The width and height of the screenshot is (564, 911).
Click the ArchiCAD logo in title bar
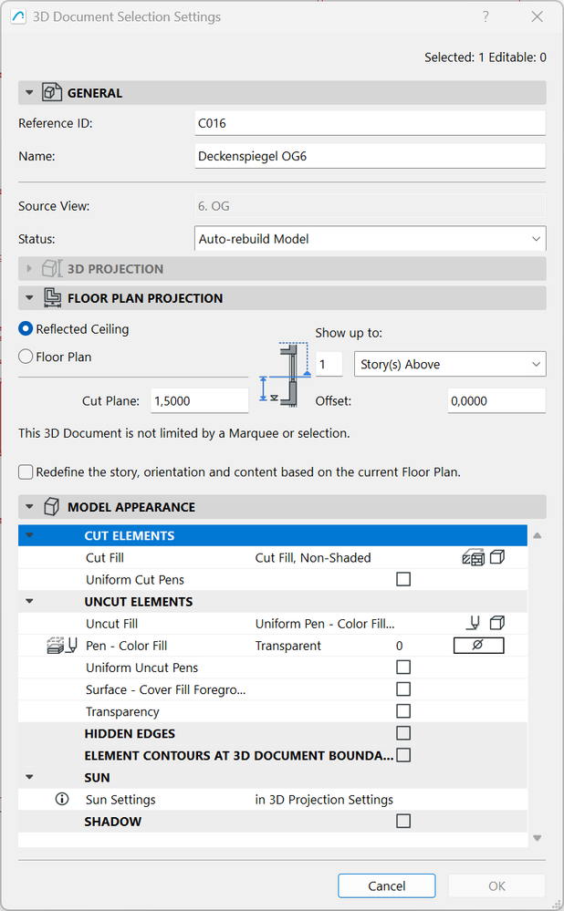click(x=18, y=16)
